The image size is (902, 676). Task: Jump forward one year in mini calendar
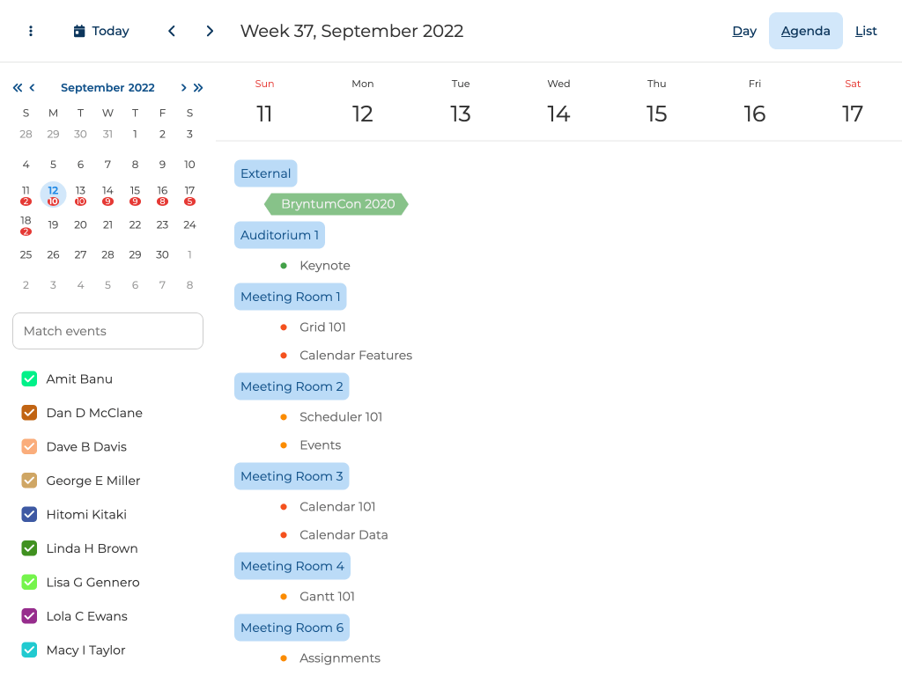pyautogui.click(x=198, y=87)
